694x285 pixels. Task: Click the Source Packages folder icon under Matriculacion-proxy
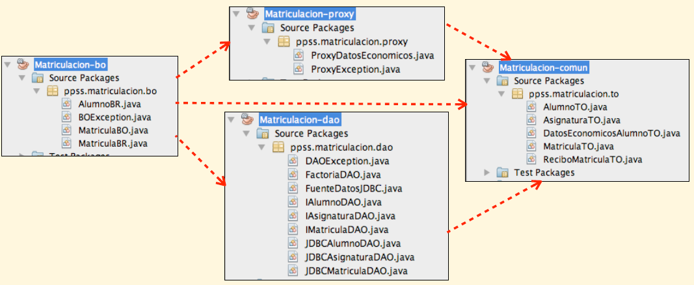[267, 28]
